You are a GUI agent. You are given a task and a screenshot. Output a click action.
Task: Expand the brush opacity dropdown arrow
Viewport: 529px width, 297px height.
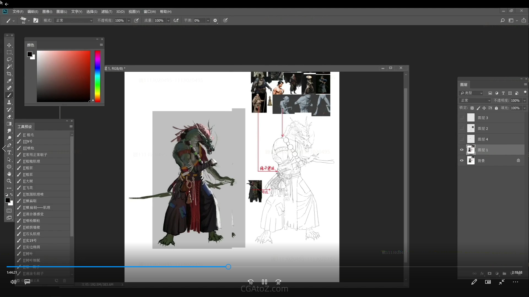pos(129,20)
